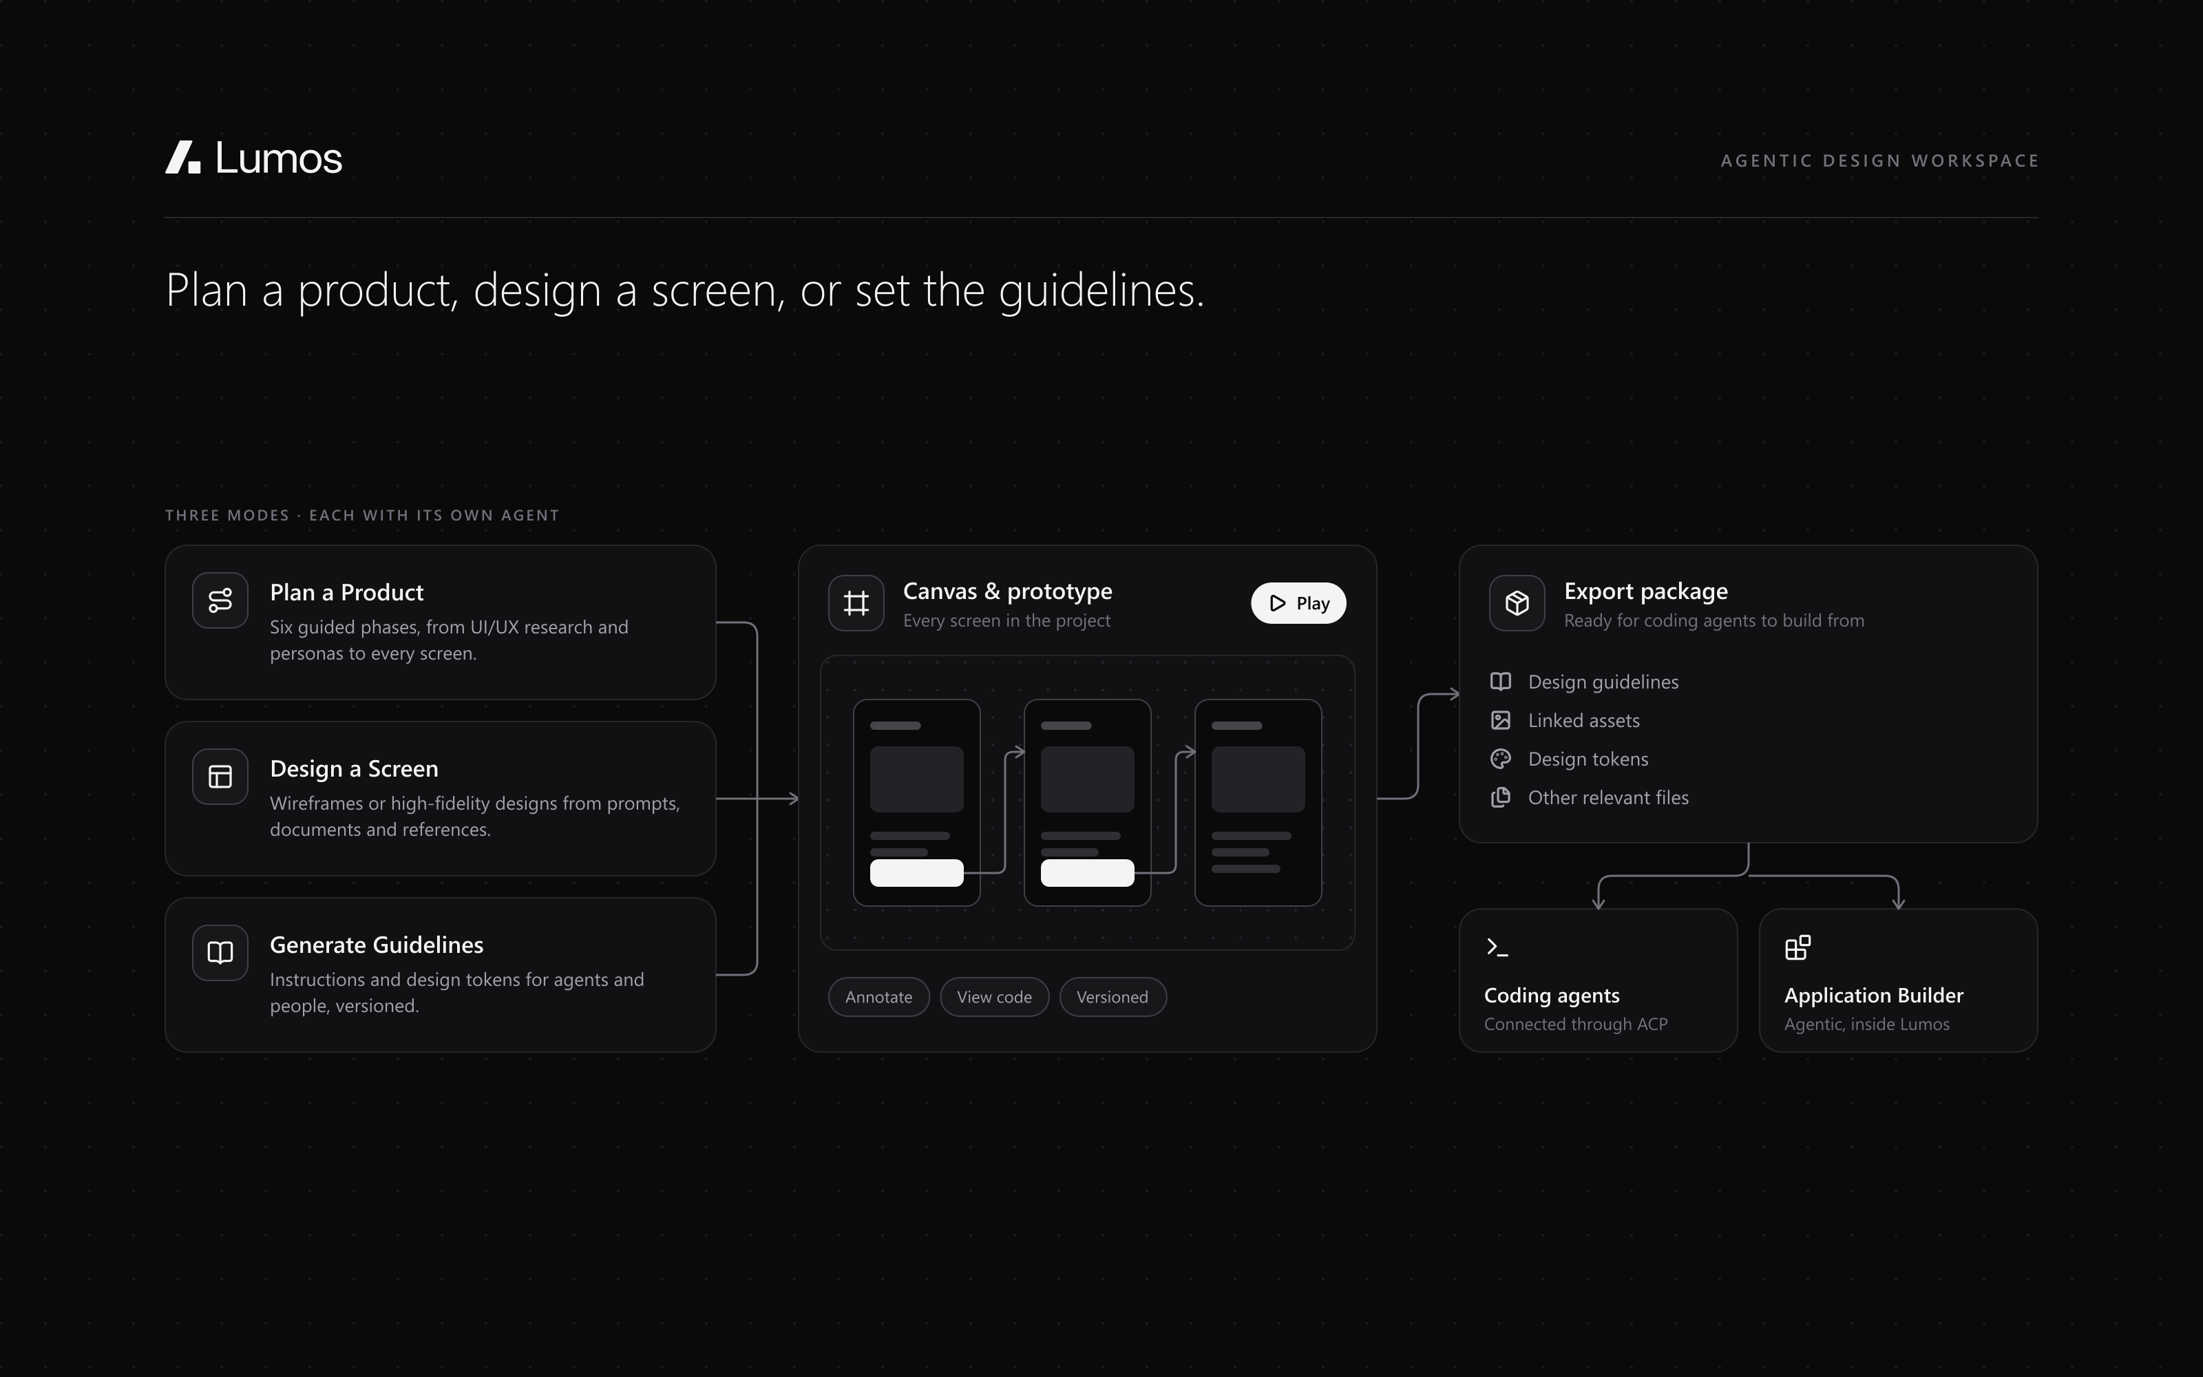Click the Versioned pill
This screenshot has height=1377, width=2203.
tap(1113, 997)
